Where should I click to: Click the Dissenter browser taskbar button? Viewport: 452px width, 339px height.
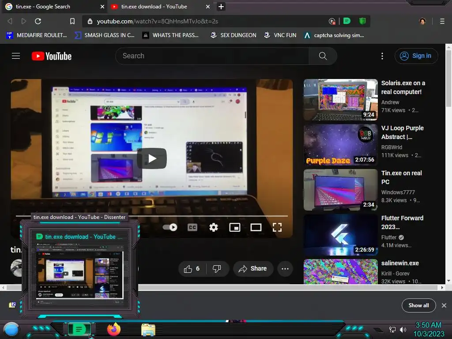(x=79, y=329)
